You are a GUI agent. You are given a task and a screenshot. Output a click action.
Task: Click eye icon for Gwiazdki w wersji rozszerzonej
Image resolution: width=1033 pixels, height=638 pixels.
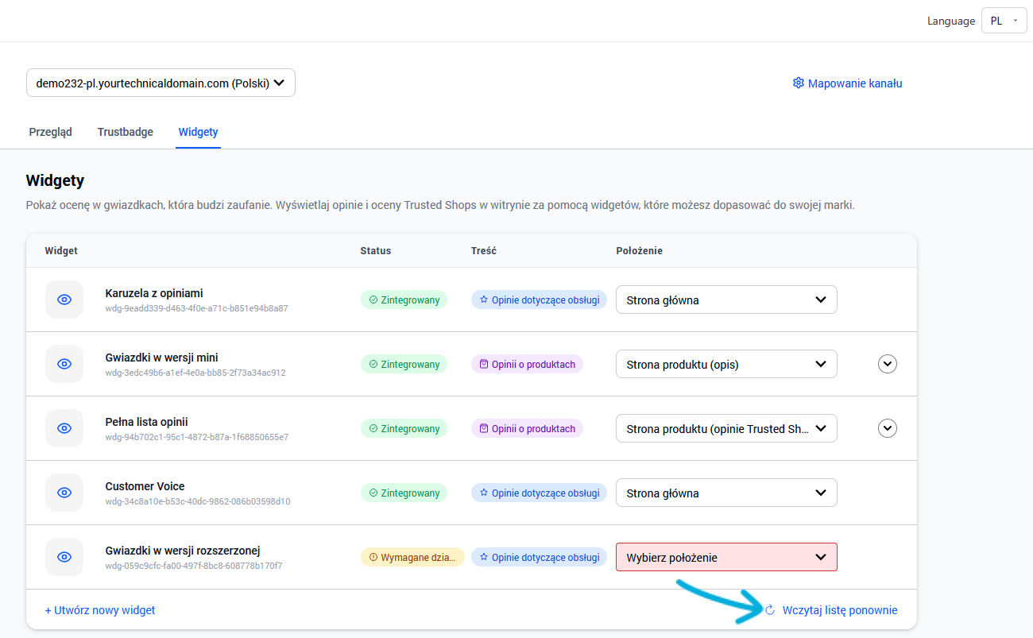64,557
